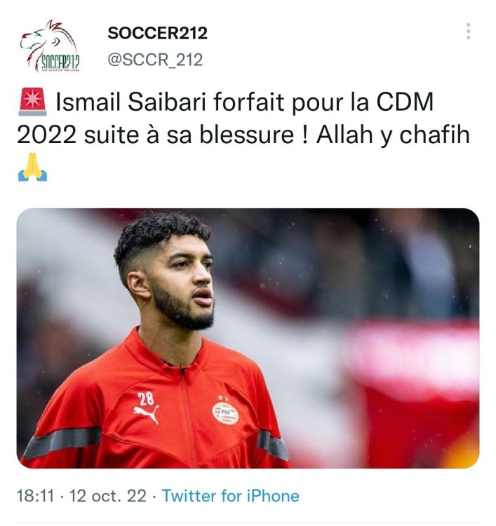The height and width of the screenshot is (526, 496).
Task: Click the number 28 on the jacket
Action: coord(146,399)
